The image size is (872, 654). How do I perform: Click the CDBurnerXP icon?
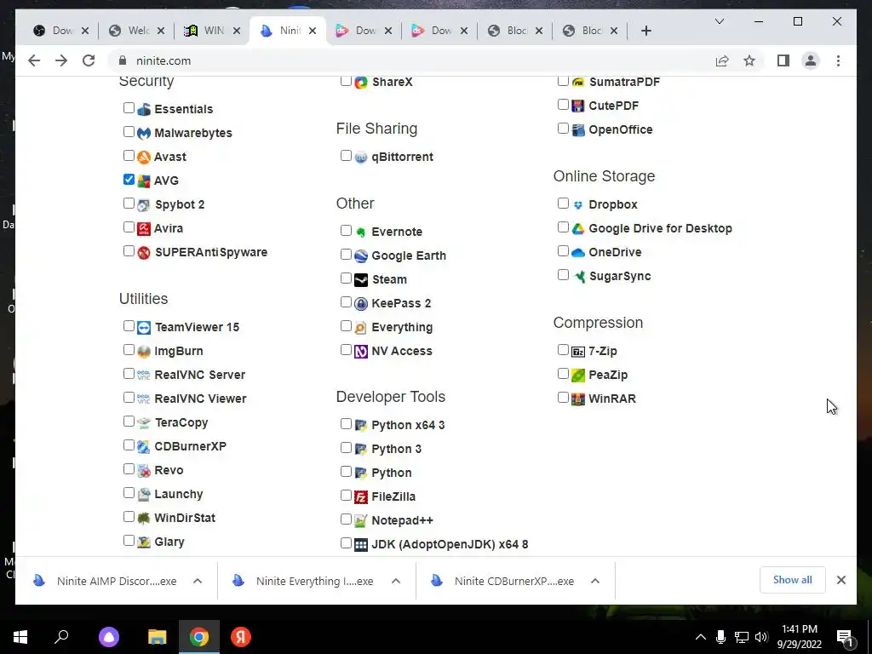[143, 446]
